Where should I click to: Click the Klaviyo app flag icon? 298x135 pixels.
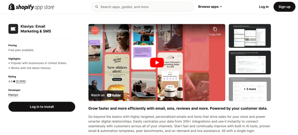coord(13,29)
